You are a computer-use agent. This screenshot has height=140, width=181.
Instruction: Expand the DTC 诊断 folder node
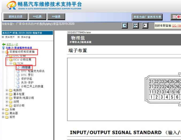(x=7, y=56)
